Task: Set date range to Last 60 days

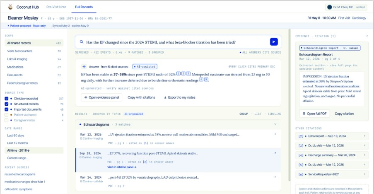Action: pyautogui.click(x=16, y=136)
